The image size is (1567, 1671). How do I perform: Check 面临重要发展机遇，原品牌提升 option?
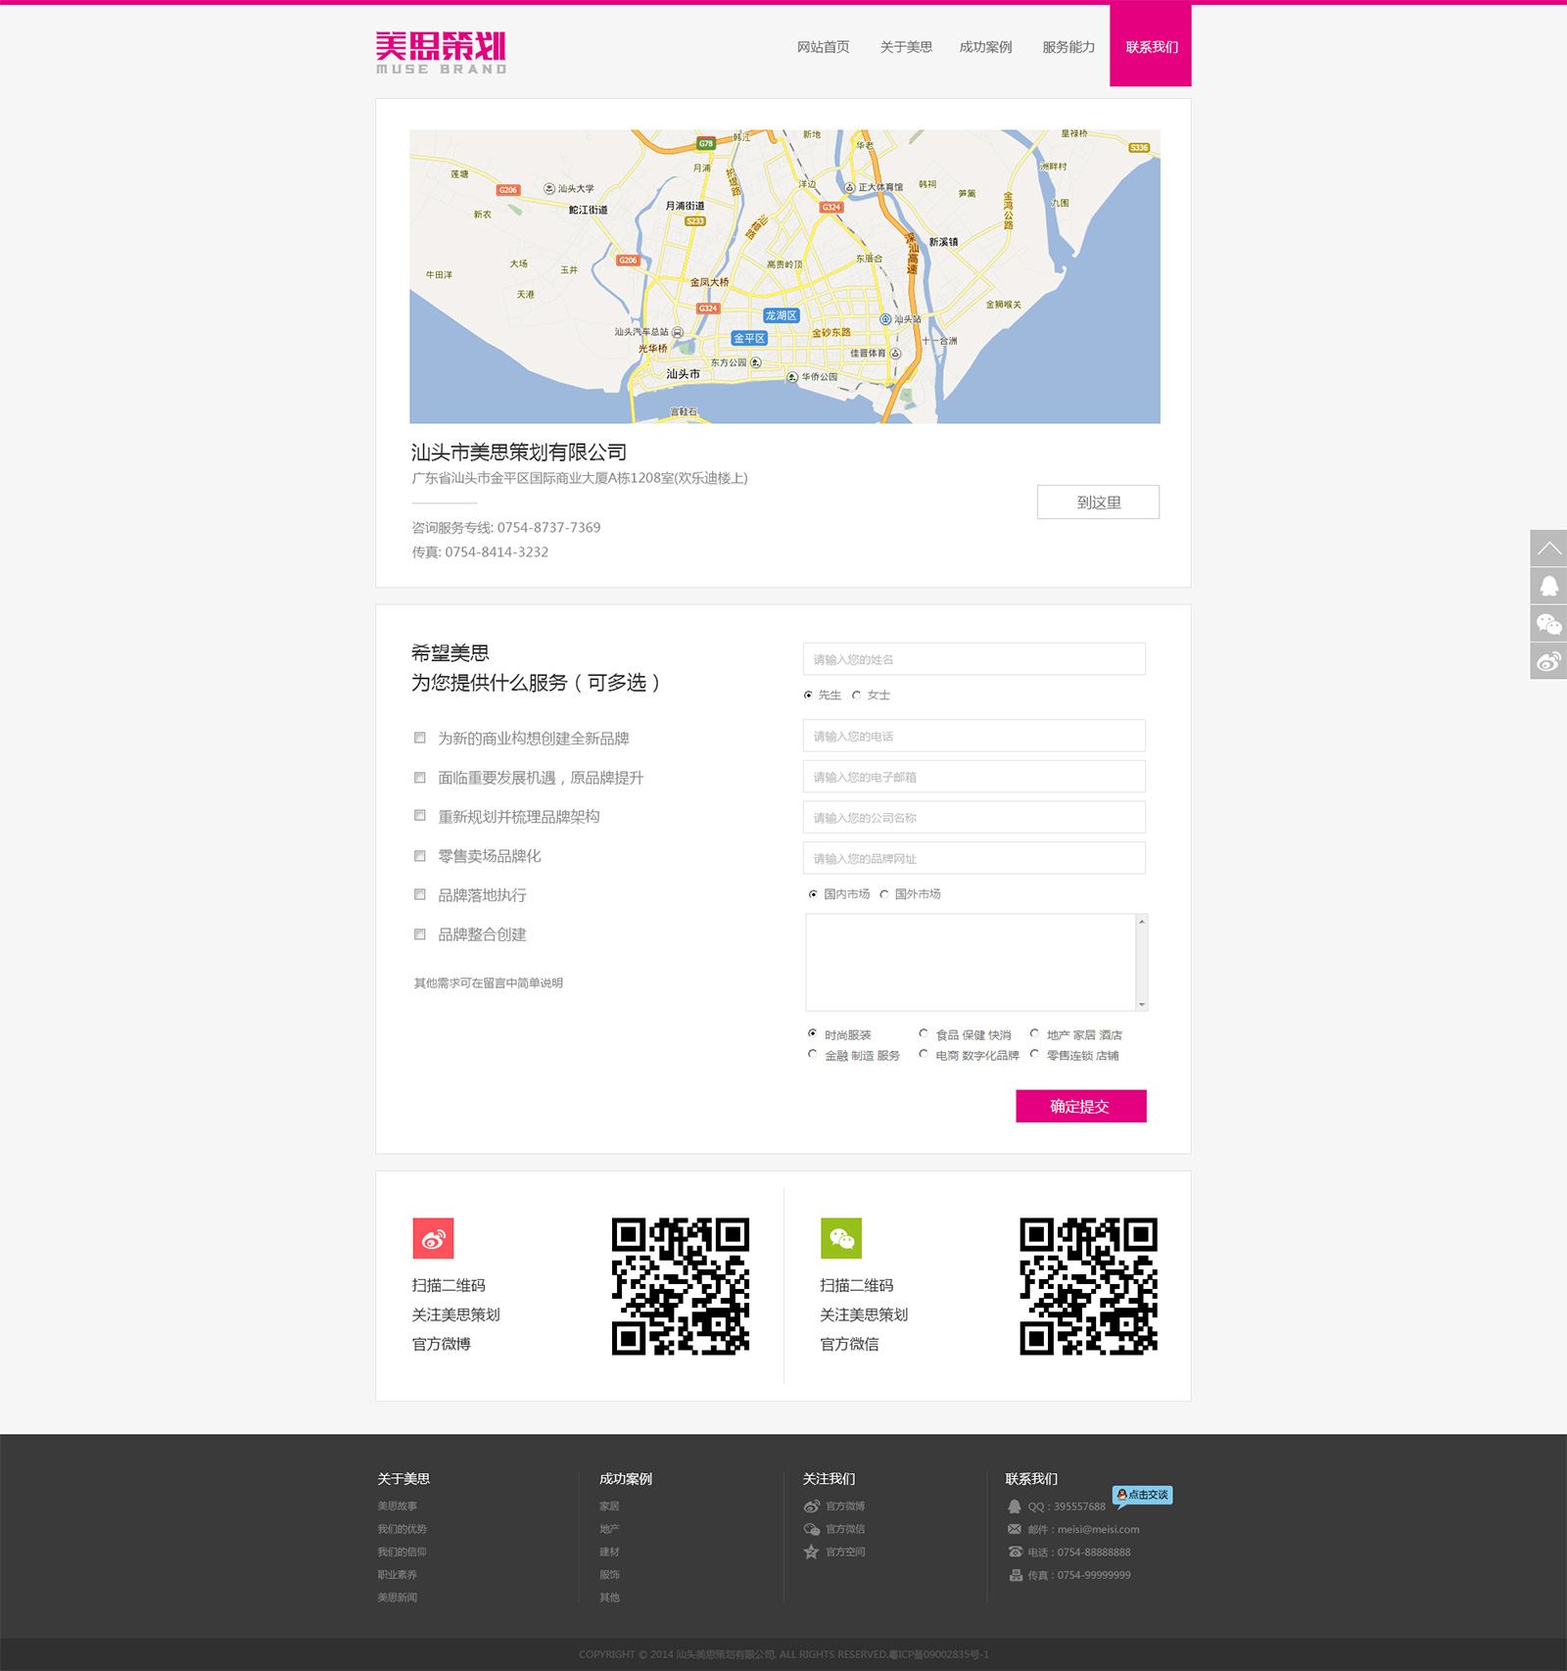pos(419,777)
